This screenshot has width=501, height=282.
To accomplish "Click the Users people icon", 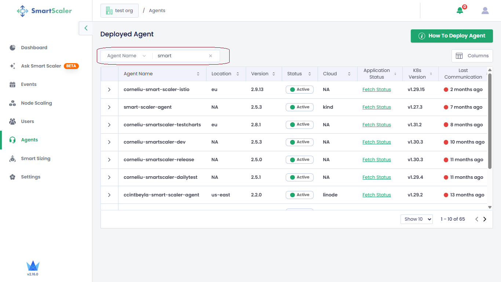I will click(x=12, y=122).
